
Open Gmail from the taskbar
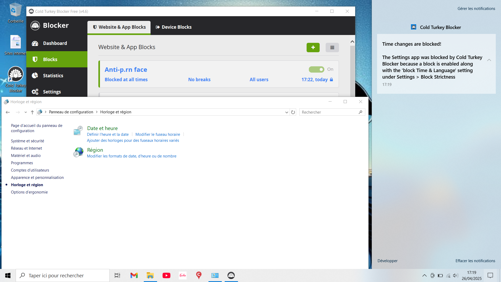[134, 275]
